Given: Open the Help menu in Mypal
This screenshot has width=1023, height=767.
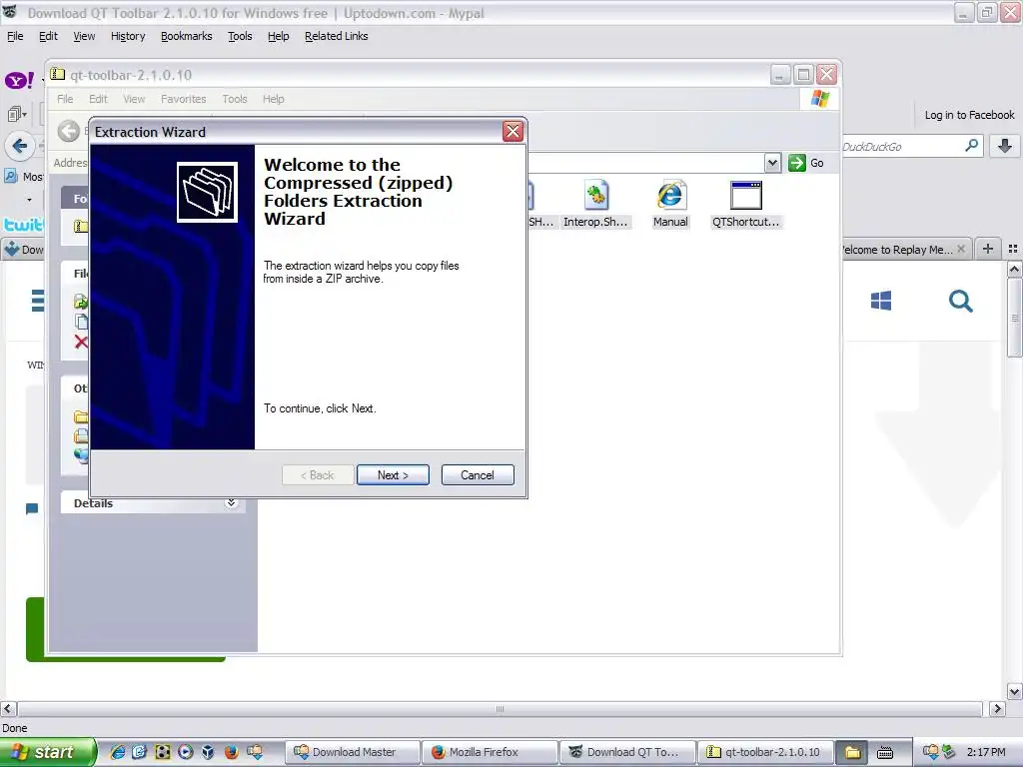Looking at the screenshot, I should point(278,36).
